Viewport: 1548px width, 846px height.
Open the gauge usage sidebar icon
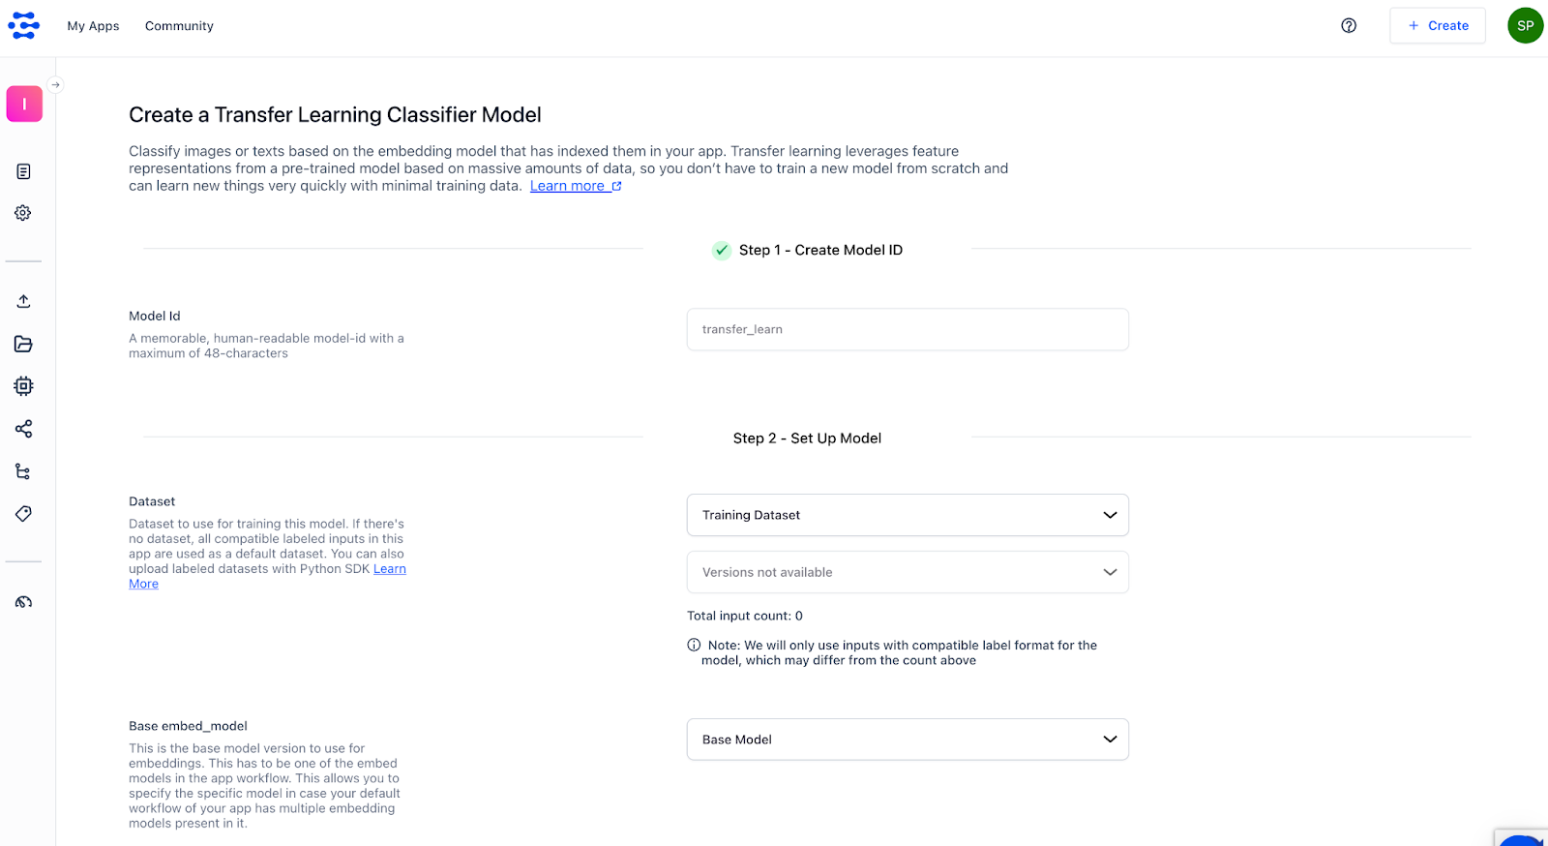[x=24, y=602]
